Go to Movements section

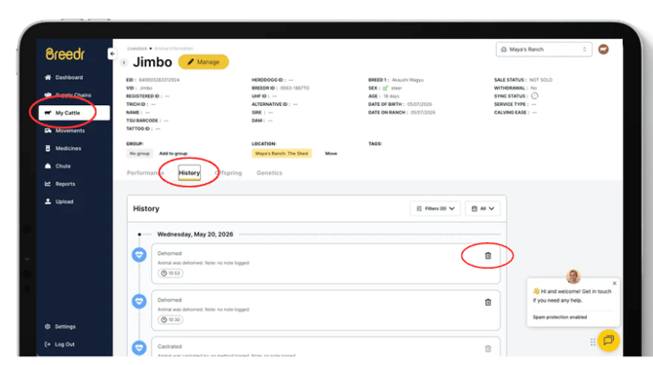click(x=69, y=130)
